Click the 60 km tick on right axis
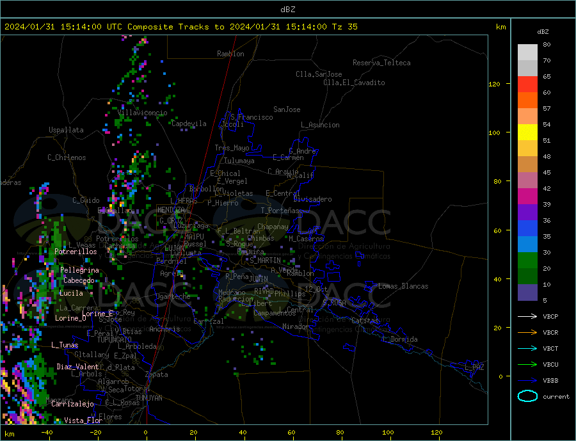The image size is (576, 441). click(x=497, y=230)
